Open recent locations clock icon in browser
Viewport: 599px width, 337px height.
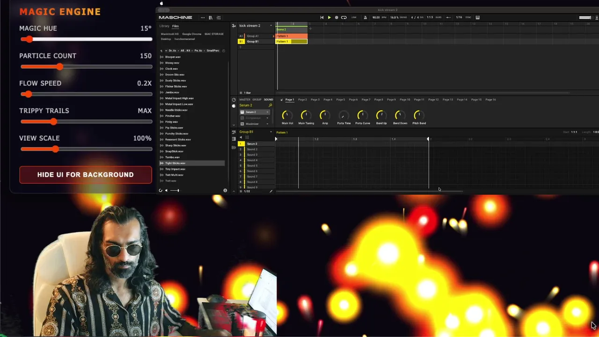click(224, 51)
